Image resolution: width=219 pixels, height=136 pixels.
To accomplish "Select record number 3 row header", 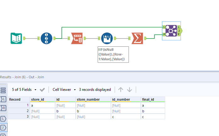I will [x=19, y=116].
